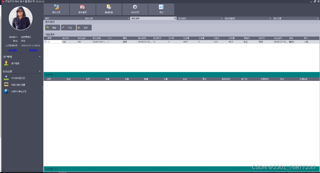Image resolution: width=320 pixels, height=173 pixels.
Task: Open OPC服务器设置 in the sidebar
Action: coord(15,78)
